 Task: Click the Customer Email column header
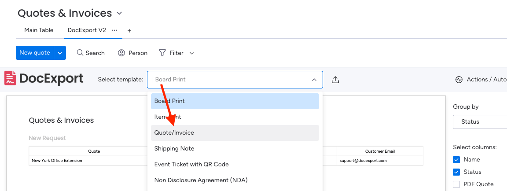click(380, 151)
